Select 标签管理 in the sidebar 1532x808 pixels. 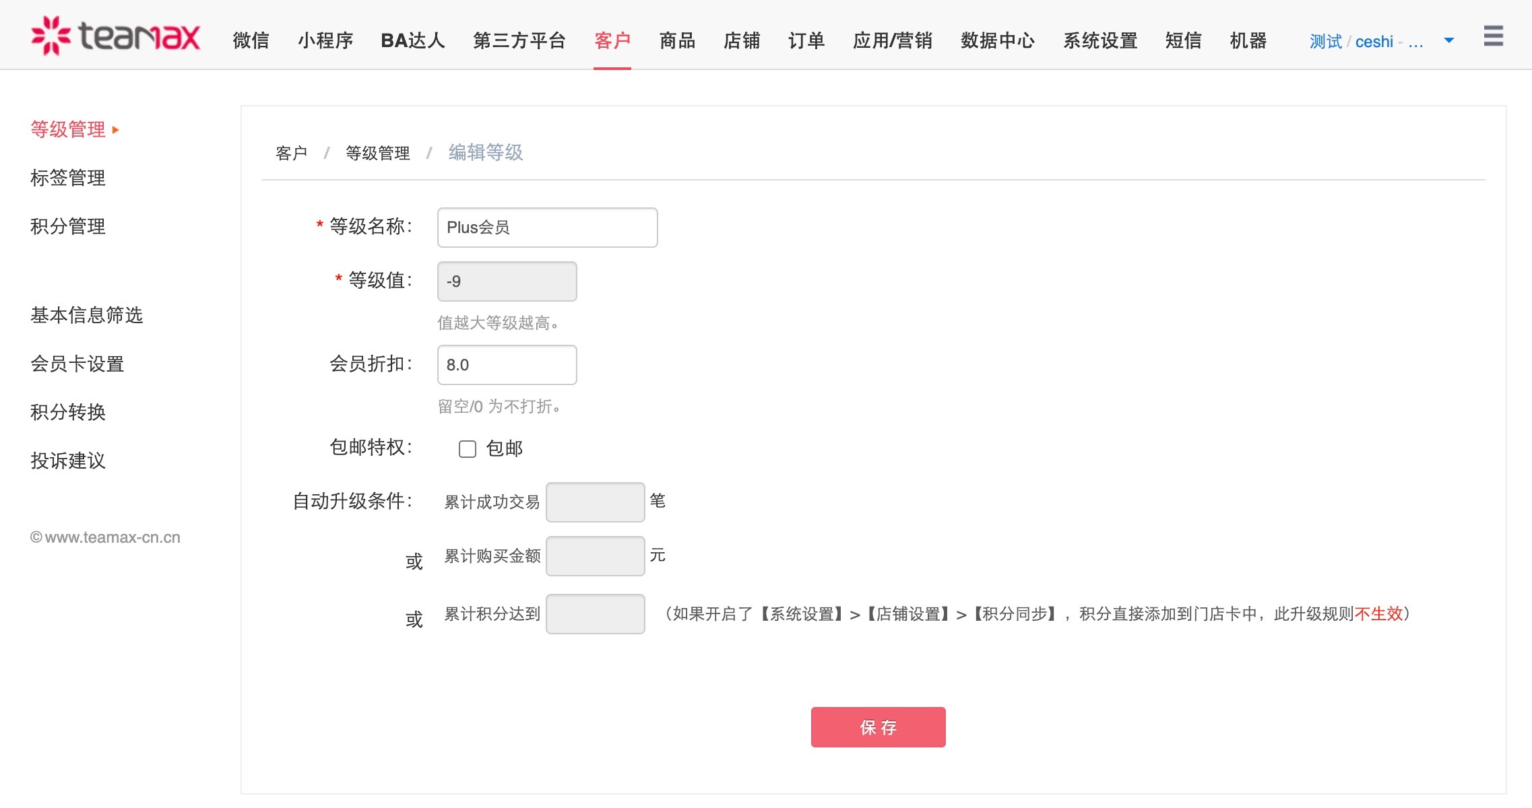coord(68,178)
